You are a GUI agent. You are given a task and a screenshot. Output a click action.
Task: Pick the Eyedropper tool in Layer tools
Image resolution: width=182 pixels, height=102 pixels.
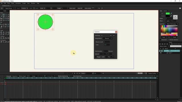(x=8, y=34)
